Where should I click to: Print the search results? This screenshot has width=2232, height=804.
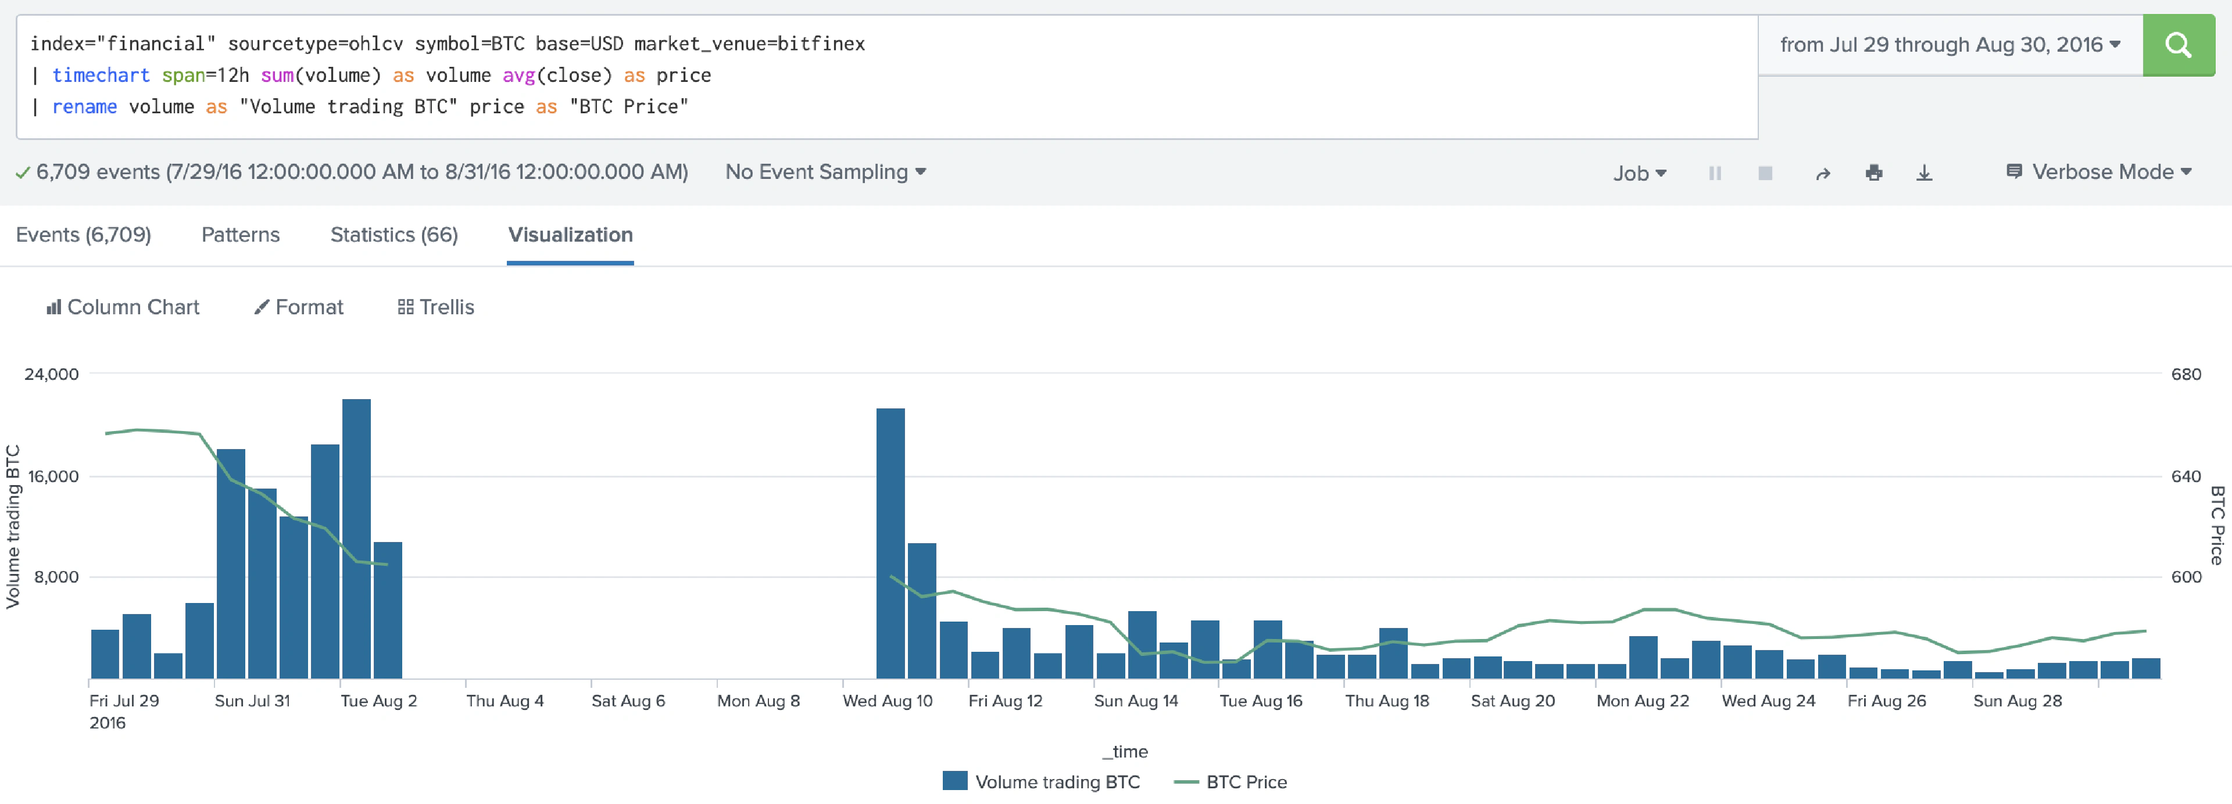1873,173
